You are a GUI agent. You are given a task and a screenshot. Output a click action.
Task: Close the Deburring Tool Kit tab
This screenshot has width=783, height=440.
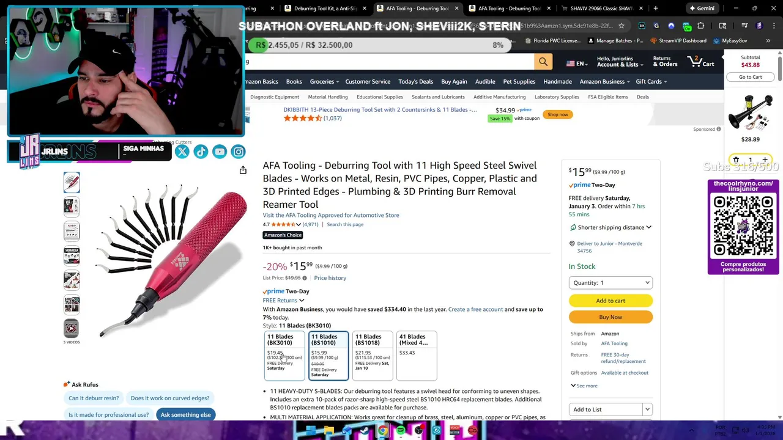[x=365, y=9]
